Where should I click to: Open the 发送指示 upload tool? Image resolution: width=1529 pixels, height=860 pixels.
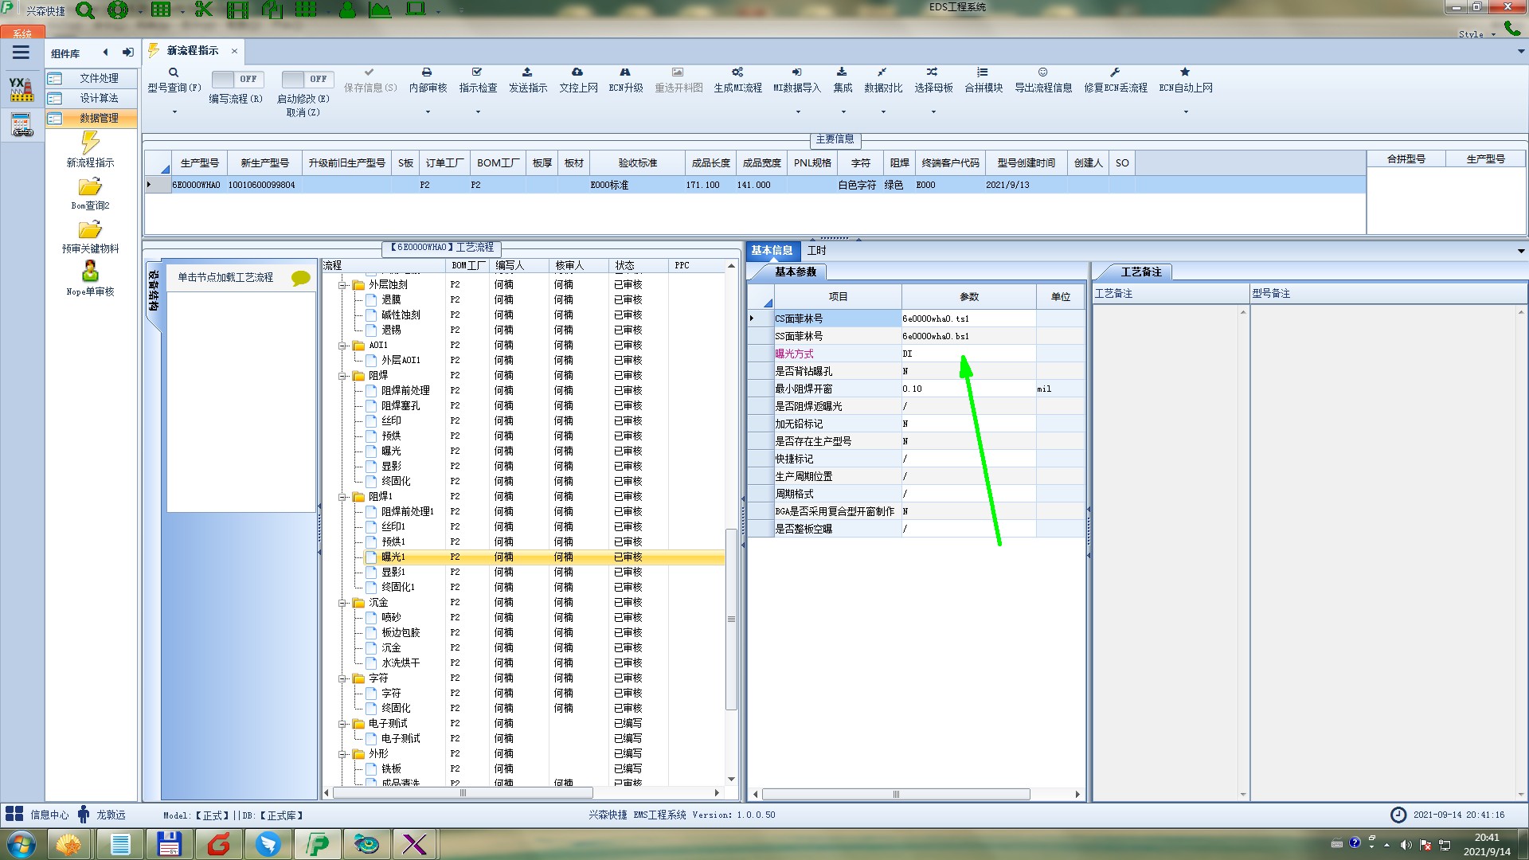point(527,72)
